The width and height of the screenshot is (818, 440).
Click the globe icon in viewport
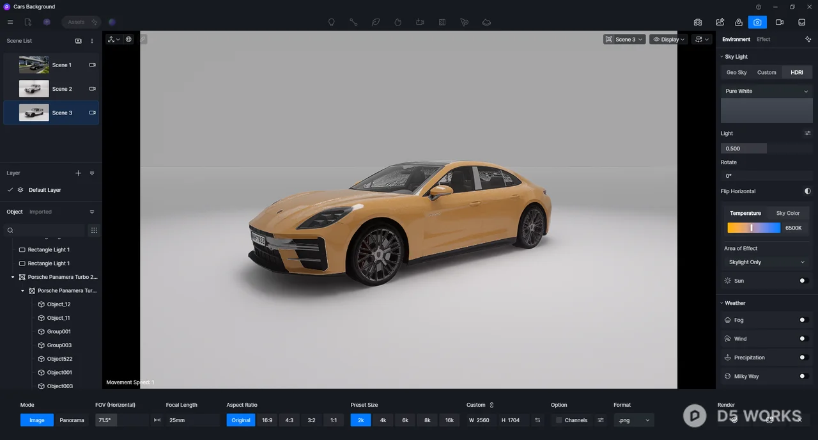(128, 39)
